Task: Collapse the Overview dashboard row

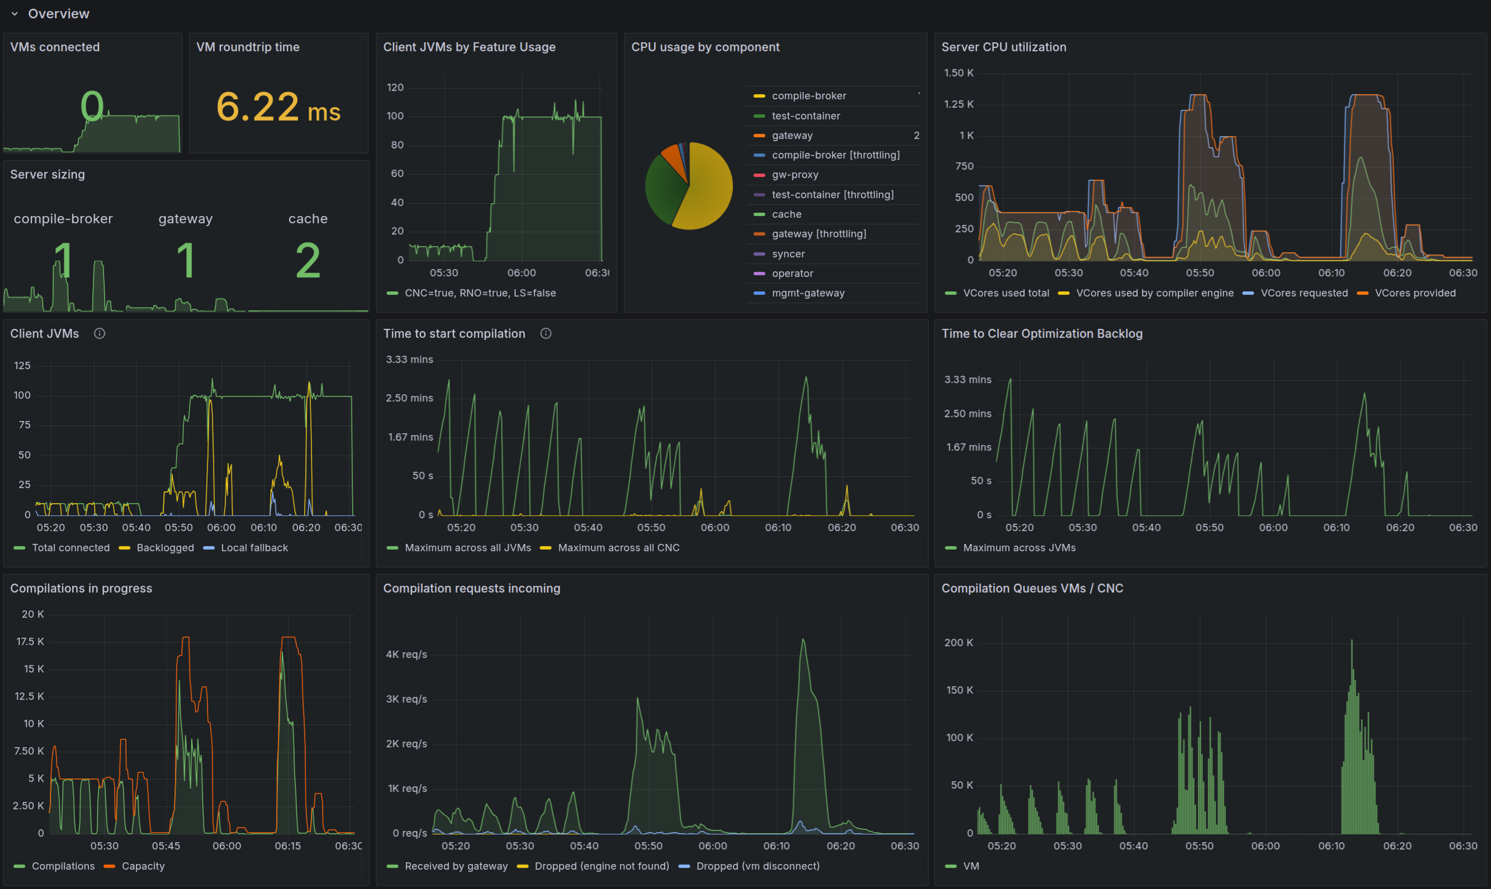Action: [14, 13]
